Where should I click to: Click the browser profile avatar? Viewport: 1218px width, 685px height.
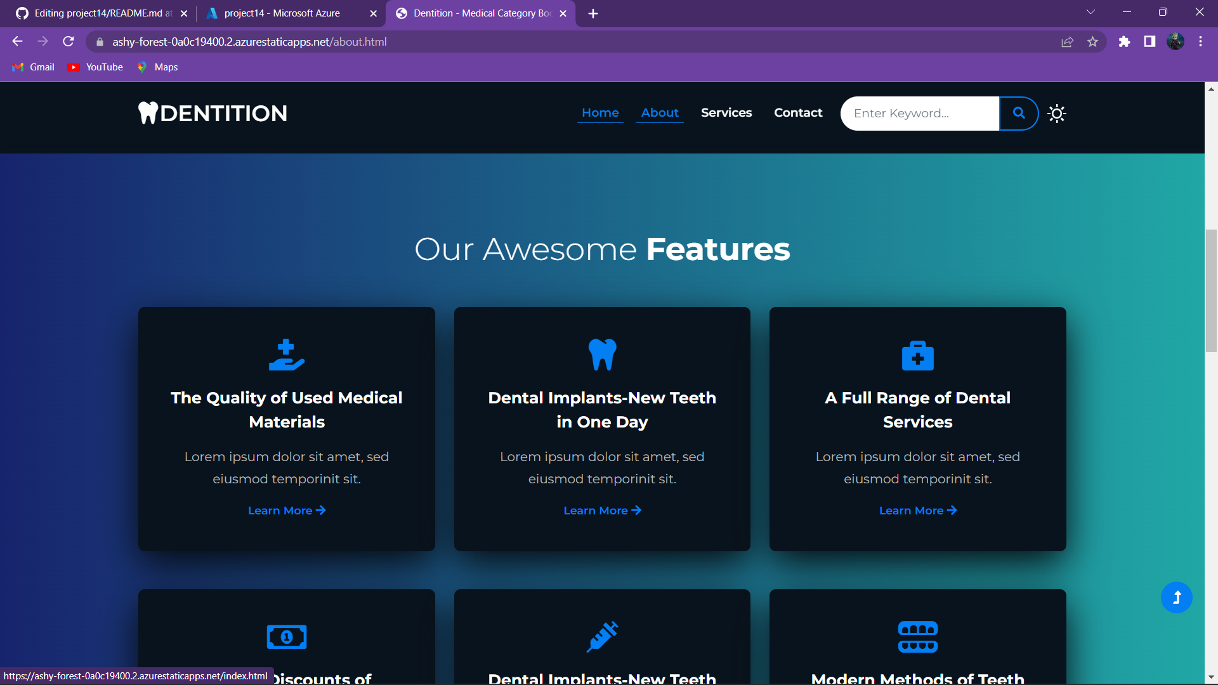1177,41
